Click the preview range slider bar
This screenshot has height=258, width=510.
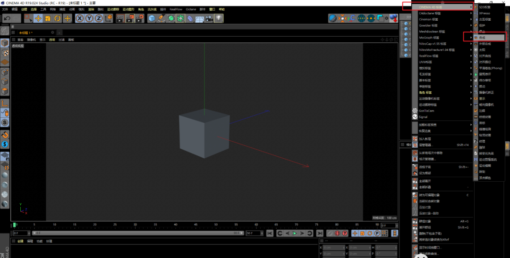pyautogui.click(x=138, y=233)
